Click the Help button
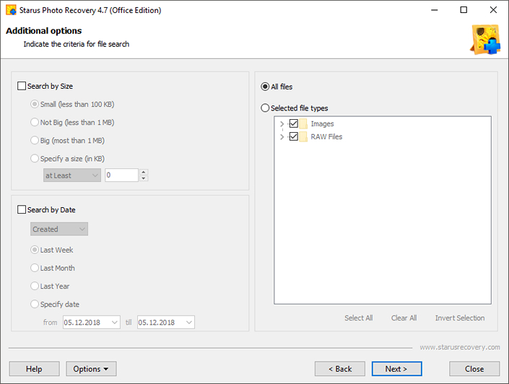Viewport: 509px width, 384px height. pyautogui.click(x=35, y=369)
